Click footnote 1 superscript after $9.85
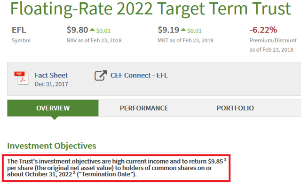The height and width of the screenshot is (187, 301). point(225,159)
